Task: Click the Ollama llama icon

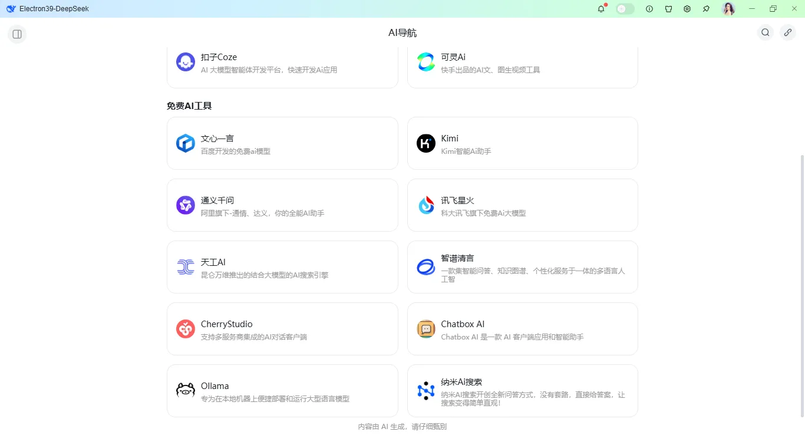Action: click(x=185, y=390)
